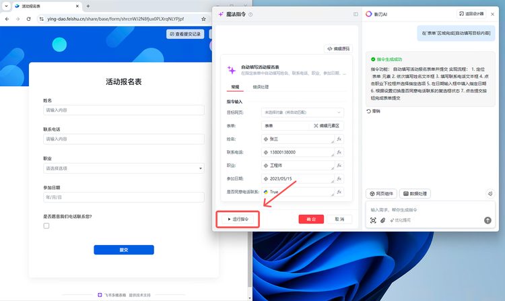This screenshot has width=505, height=301.
Task: Reload the browser page
Action: point(29,19)
